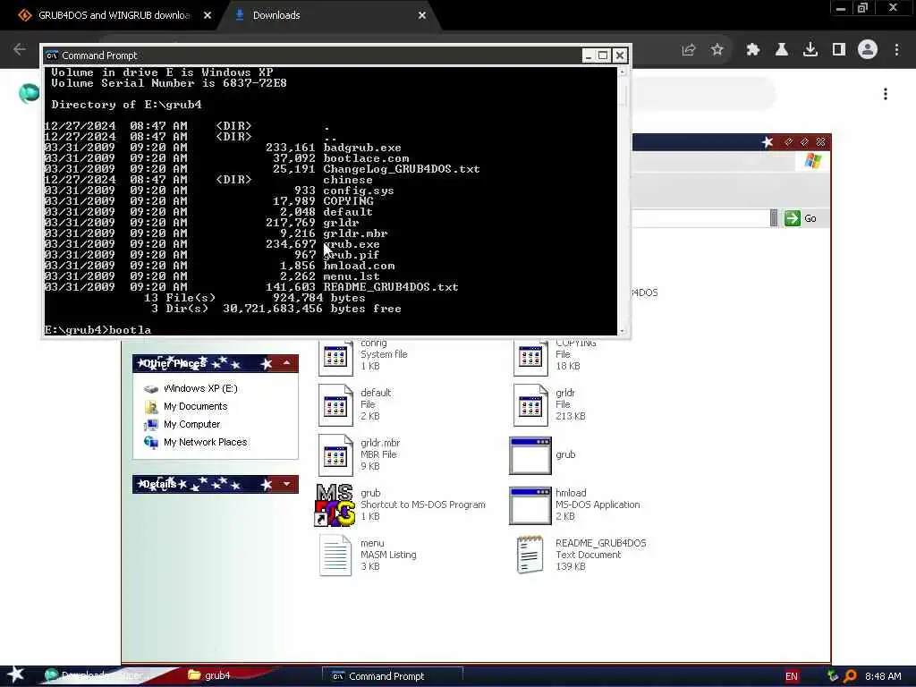
Task: Click the Go button in Explorer
Action: [x=801, y=218]
